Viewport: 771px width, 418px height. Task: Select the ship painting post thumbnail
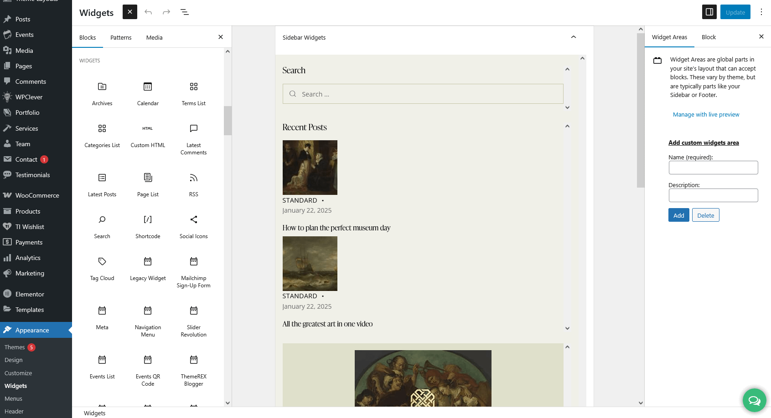[x=310, y=264]
